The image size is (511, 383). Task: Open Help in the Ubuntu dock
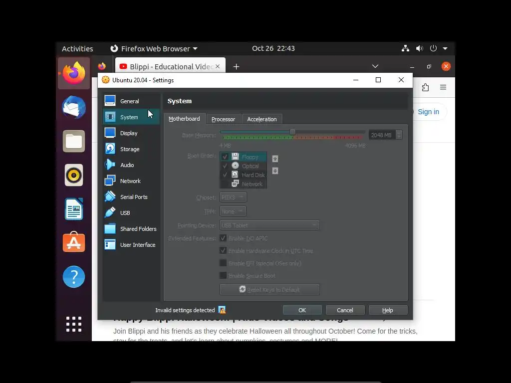74,277
